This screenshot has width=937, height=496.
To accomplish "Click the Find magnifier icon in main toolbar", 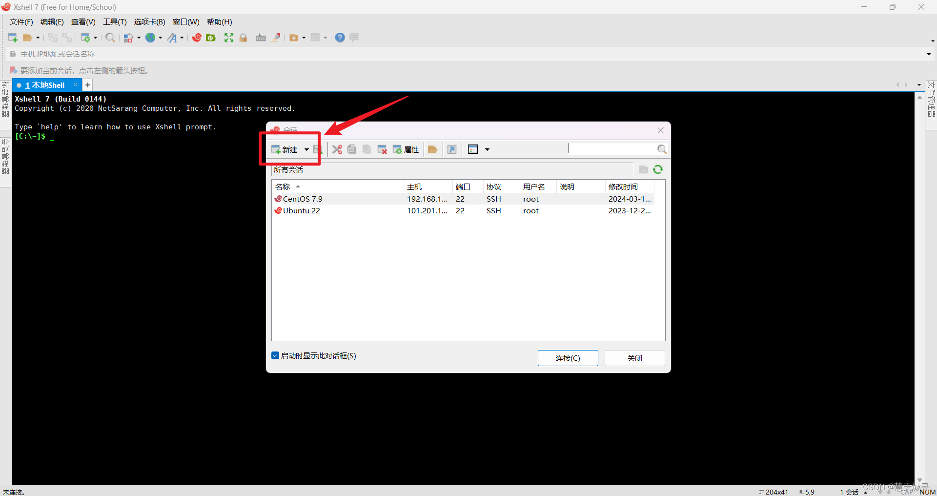I will tap(111, 38).
